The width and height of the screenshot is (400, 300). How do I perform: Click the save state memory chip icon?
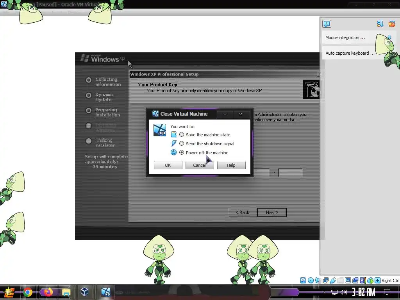[x=173, y=134]
